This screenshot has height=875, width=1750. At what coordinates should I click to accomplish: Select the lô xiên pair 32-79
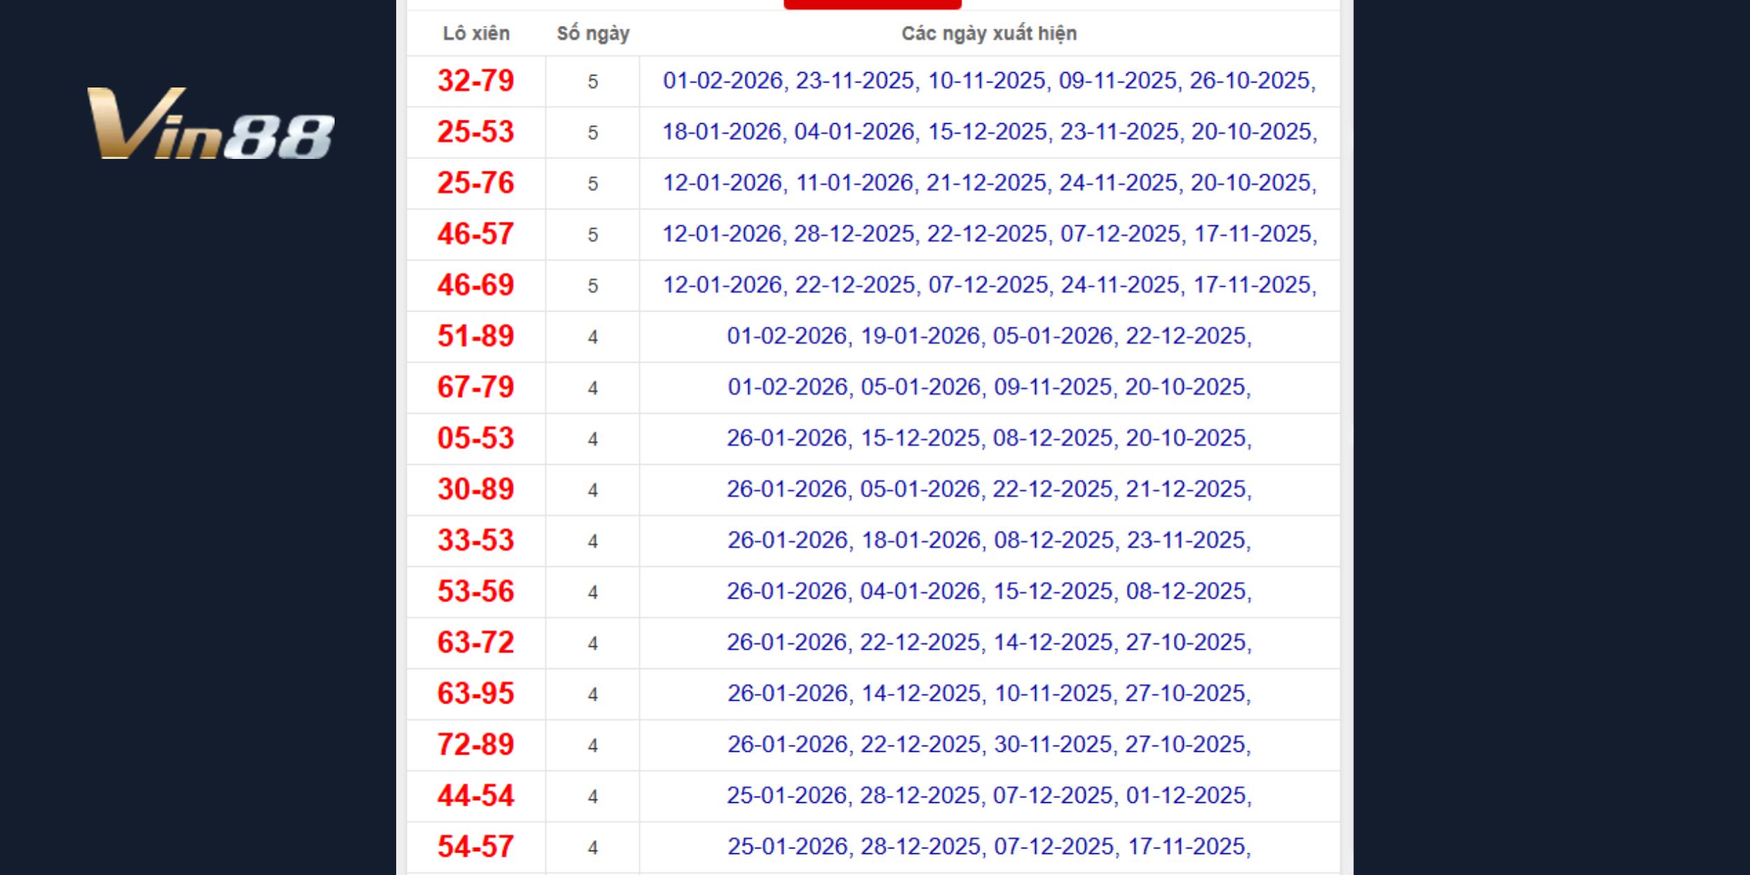[476, 81]
